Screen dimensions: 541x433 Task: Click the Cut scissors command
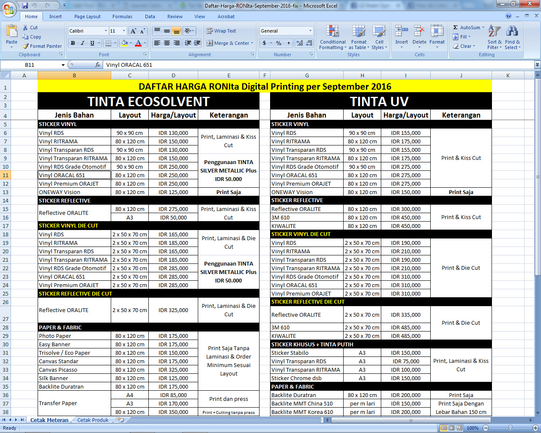(30, 27)
